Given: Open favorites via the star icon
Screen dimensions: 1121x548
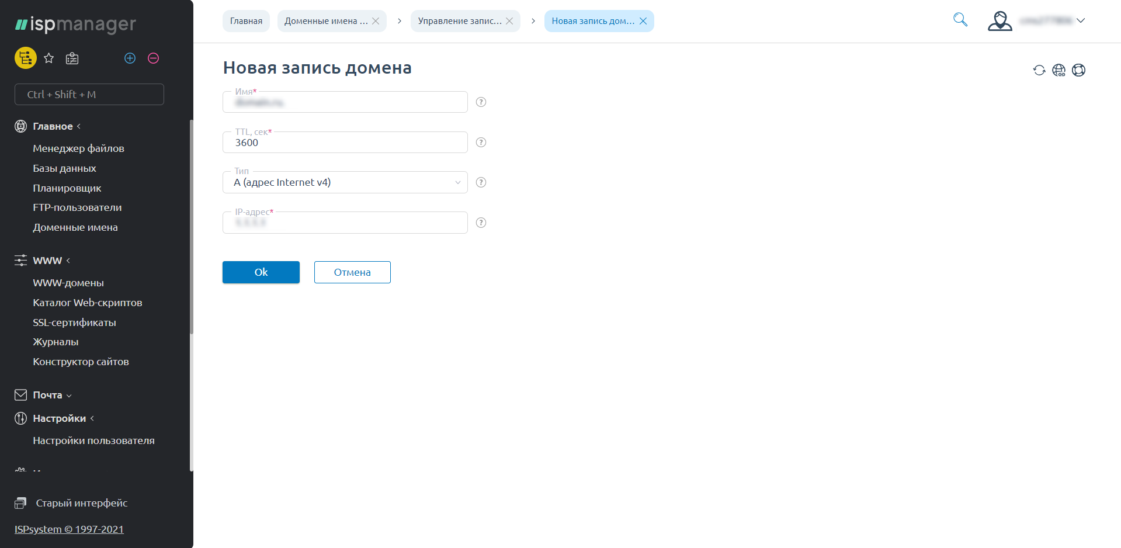Looking at the screenshot, I should tap(49, 58).
